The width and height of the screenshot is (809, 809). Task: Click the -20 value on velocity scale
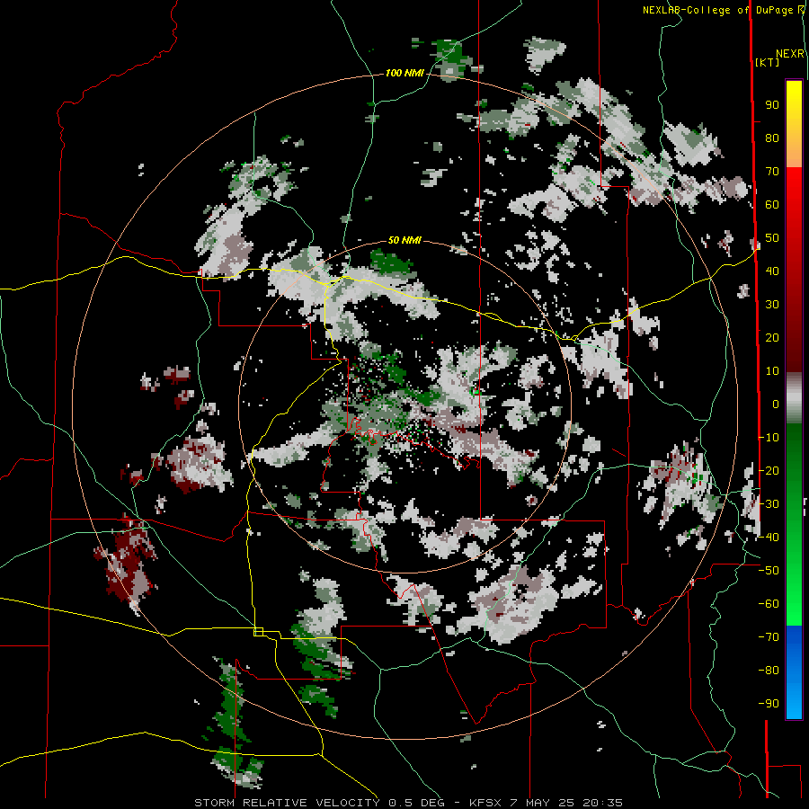tap(769, 471)
